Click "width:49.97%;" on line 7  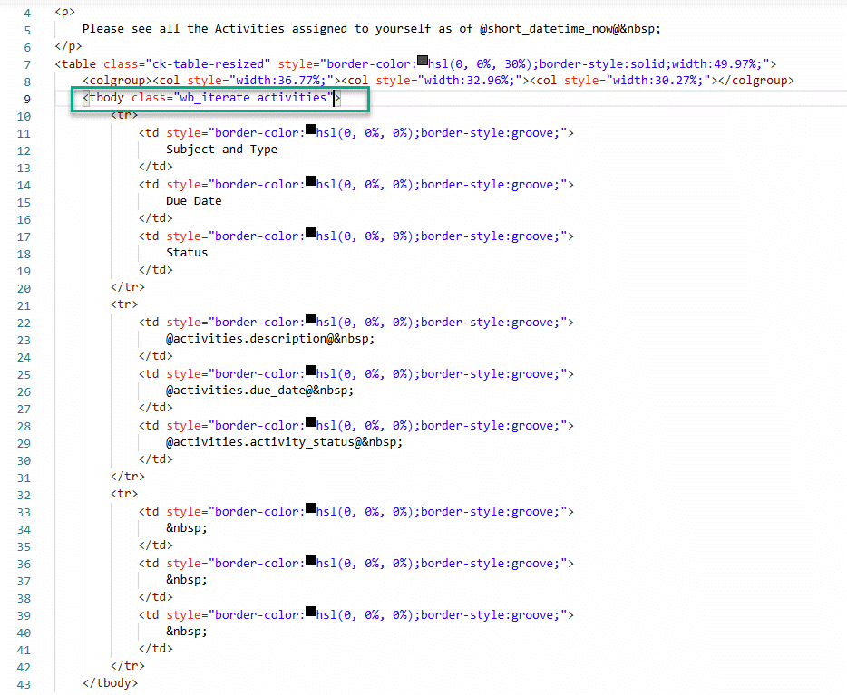point(716,64)
